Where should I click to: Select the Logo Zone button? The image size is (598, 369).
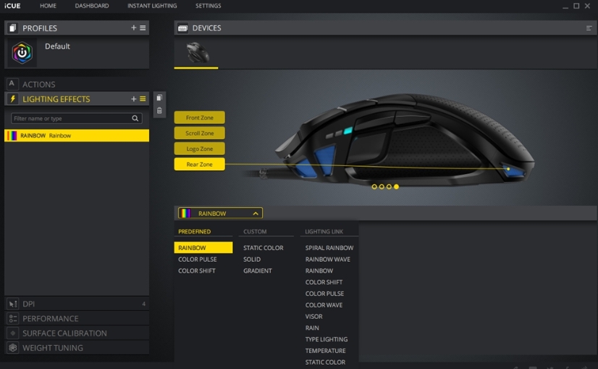point(200,149)
